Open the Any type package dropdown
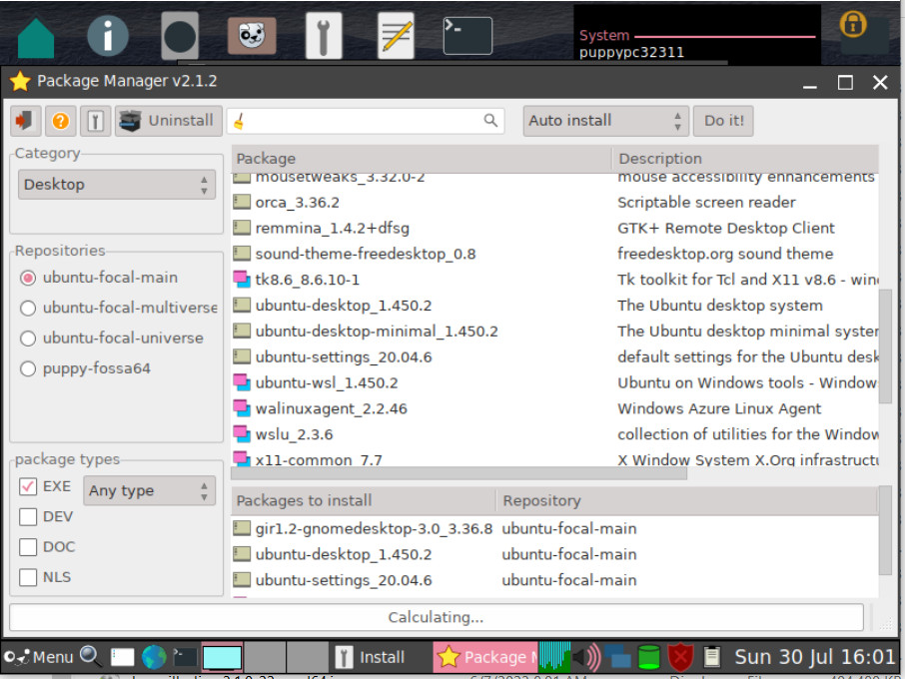The image size is (905, 679). click(x=149, y=490)
